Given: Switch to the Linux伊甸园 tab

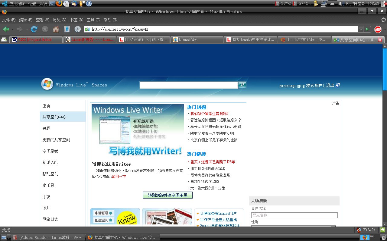Looking at the screenshot, I should coord(90,39).
